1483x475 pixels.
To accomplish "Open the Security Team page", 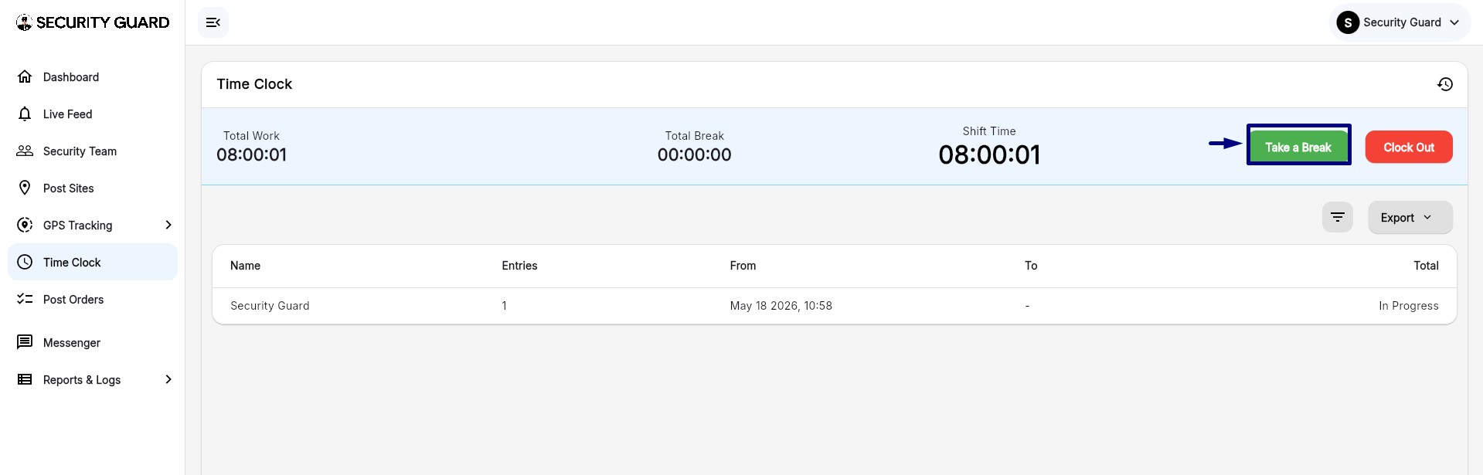I will coord(93,151).
